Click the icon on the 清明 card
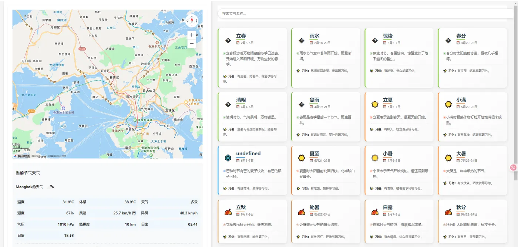 point(228,105)
